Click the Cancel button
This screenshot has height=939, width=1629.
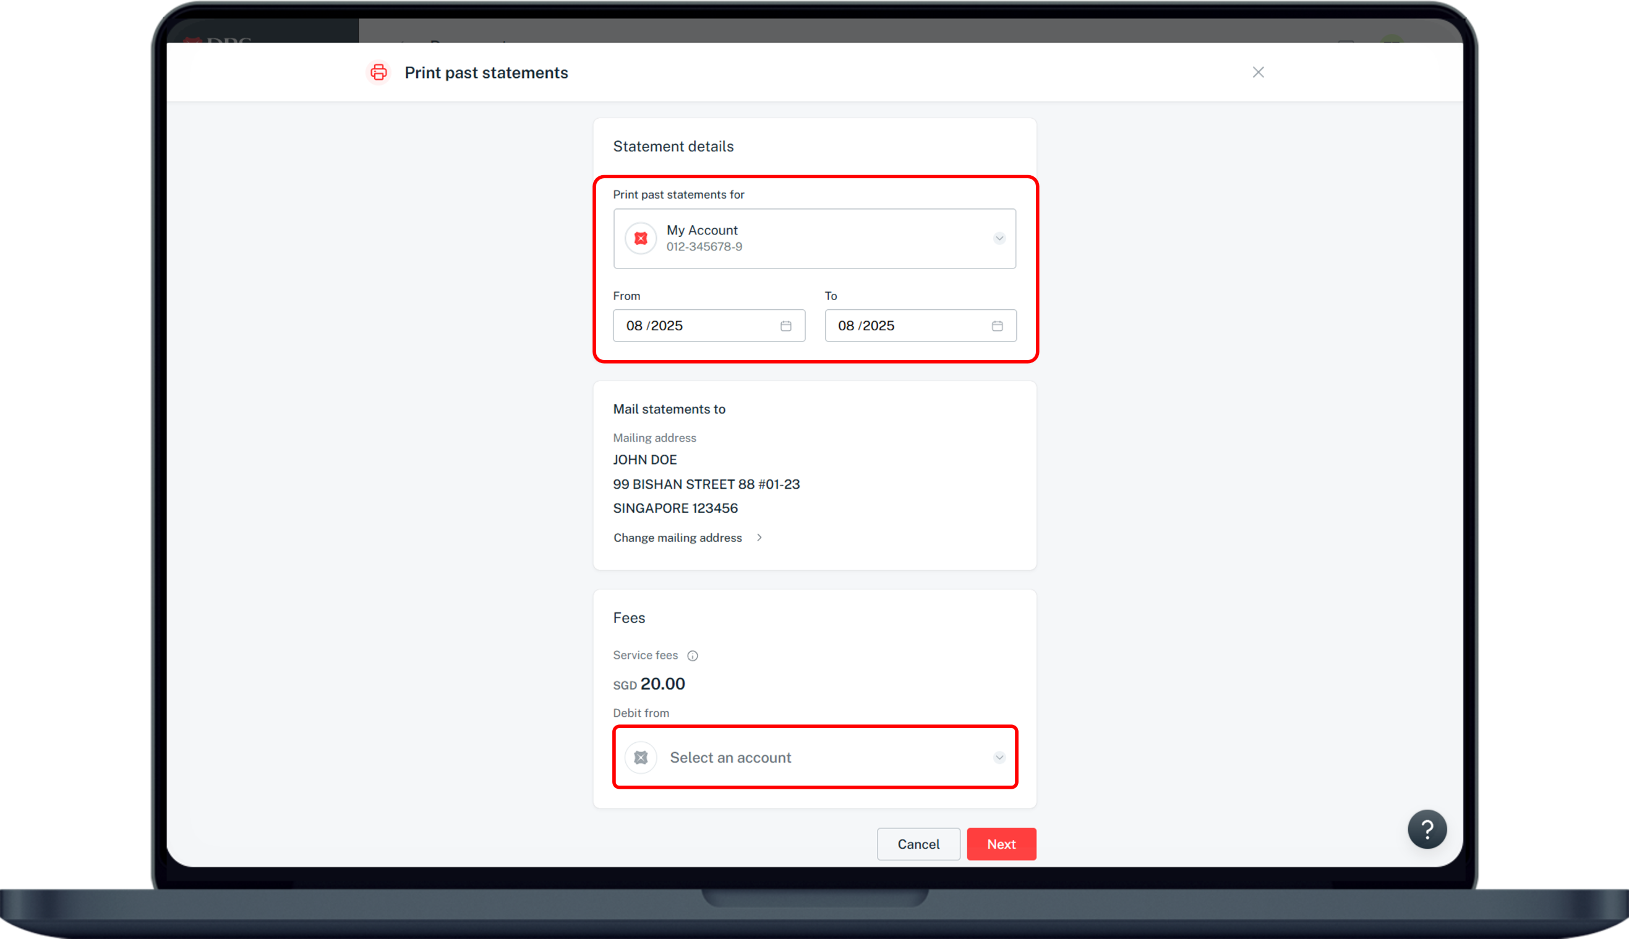click(918, 844)
